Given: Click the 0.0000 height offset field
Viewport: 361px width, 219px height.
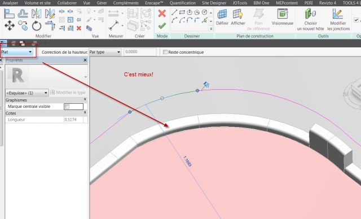Looking at the screenshot, I should [x=140, y=52].
